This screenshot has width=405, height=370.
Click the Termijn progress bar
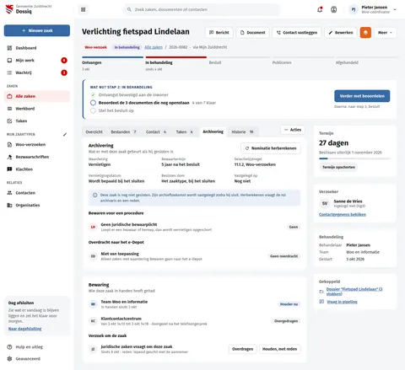click(354, 158)
